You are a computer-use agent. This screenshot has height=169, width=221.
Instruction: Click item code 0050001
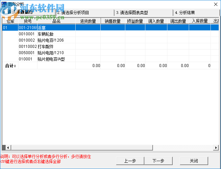pyautogui.click(x=27, y=53)
